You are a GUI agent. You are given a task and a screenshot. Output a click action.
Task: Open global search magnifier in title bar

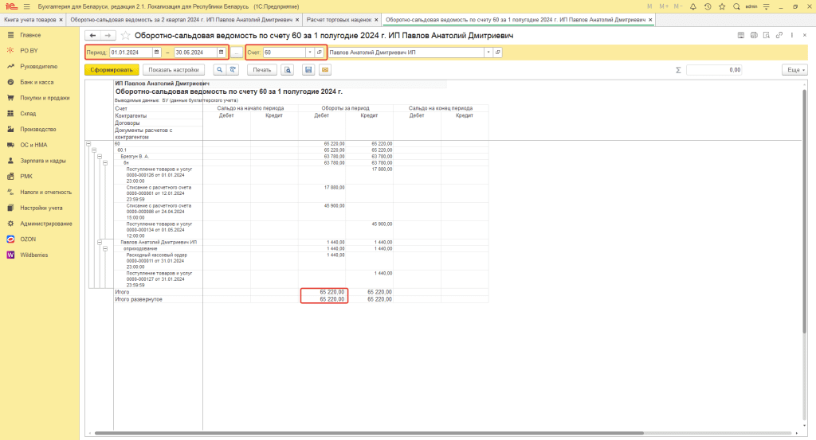736,6
